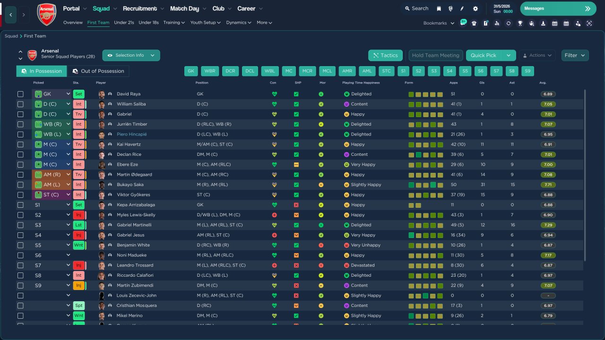Click the bookmark icon beside Search
The width and height of the screenshot is (605, 340).
439,8
